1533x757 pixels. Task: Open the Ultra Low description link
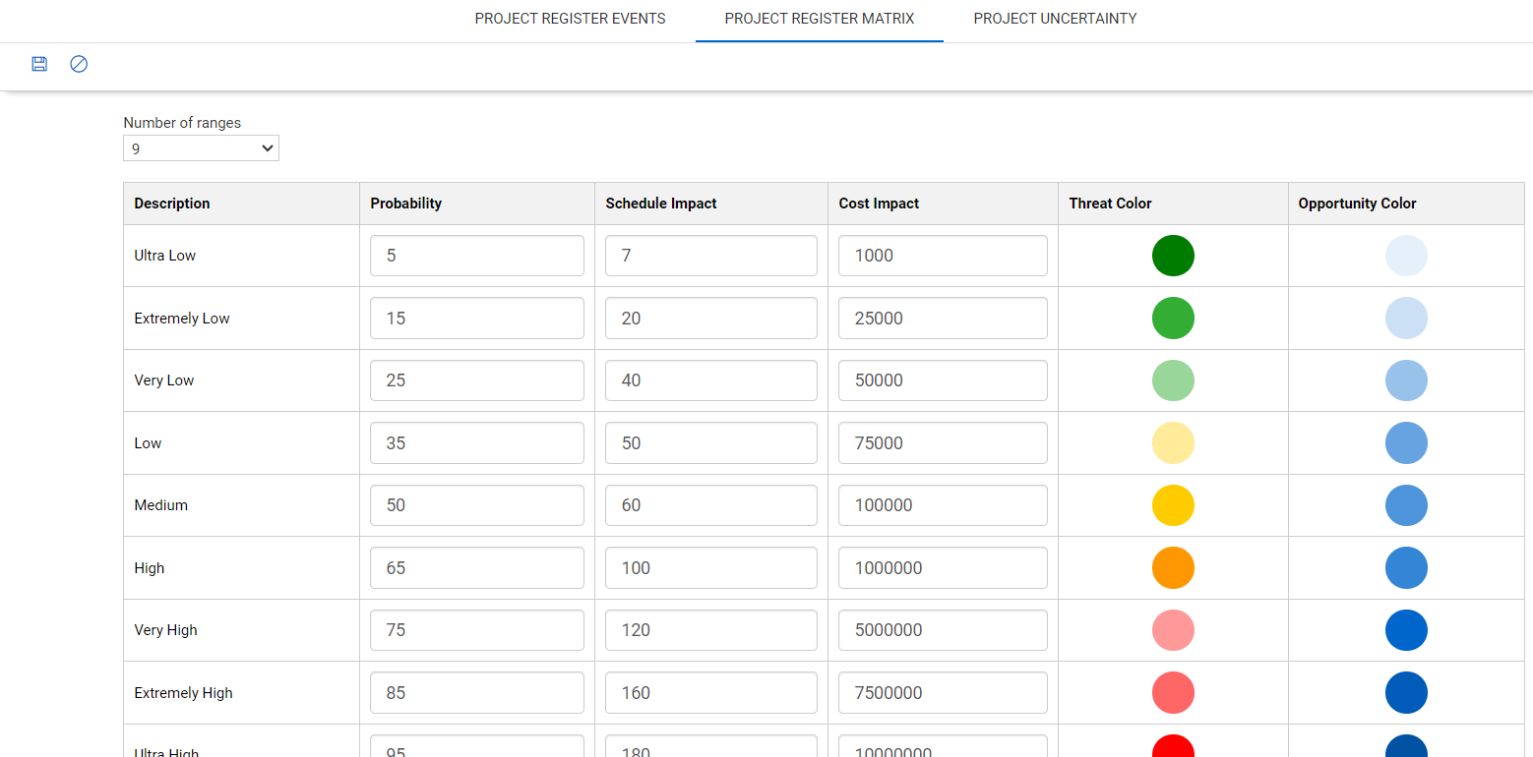coord(164,255)
